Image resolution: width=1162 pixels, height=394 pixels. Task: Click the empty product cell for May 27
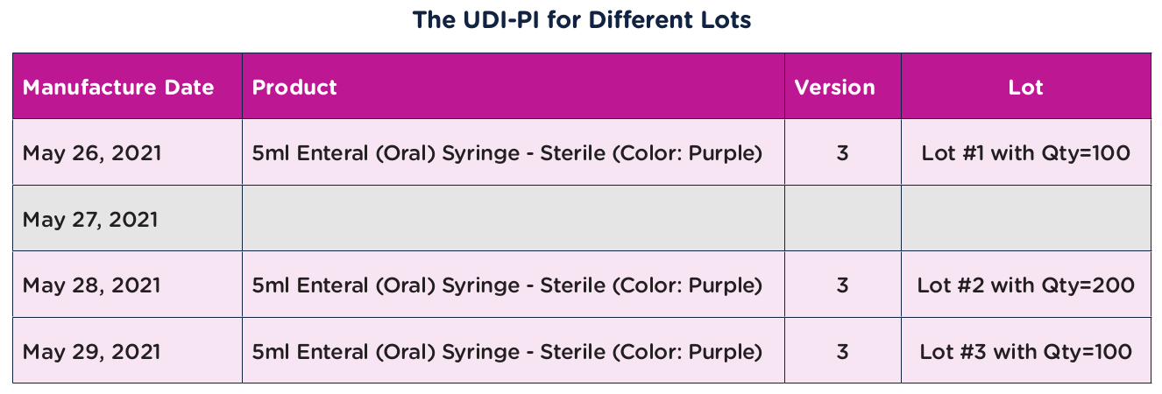[513, 219]
